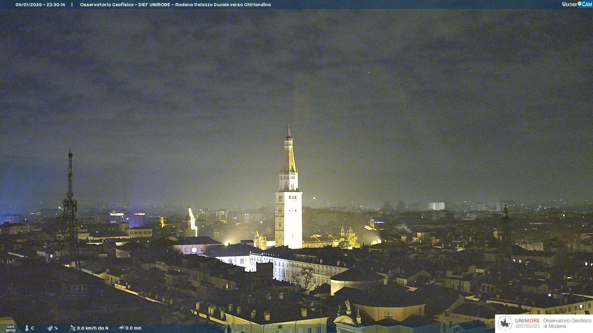Click the 0.0 mm rainfall reading

click(x=133, y=328)
